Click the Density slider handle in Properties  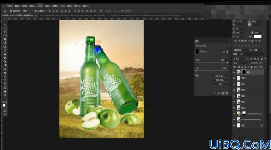pyautogui.click(x=228, y=63)
